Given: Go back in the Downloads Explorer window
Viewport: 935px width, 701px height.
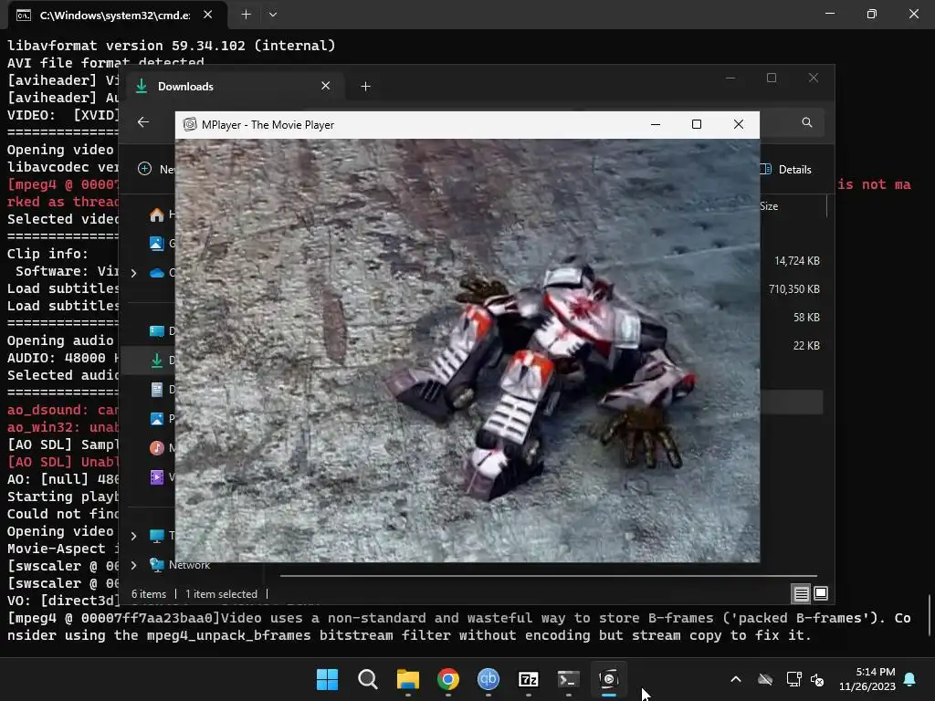Looking at the screenshot, I should pyautogui.click(x=143, y=122).
